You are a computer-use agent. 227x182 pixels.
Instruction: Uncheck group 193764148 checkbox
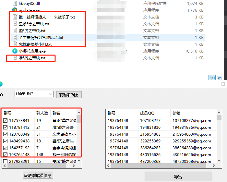[x=6, y=154]
